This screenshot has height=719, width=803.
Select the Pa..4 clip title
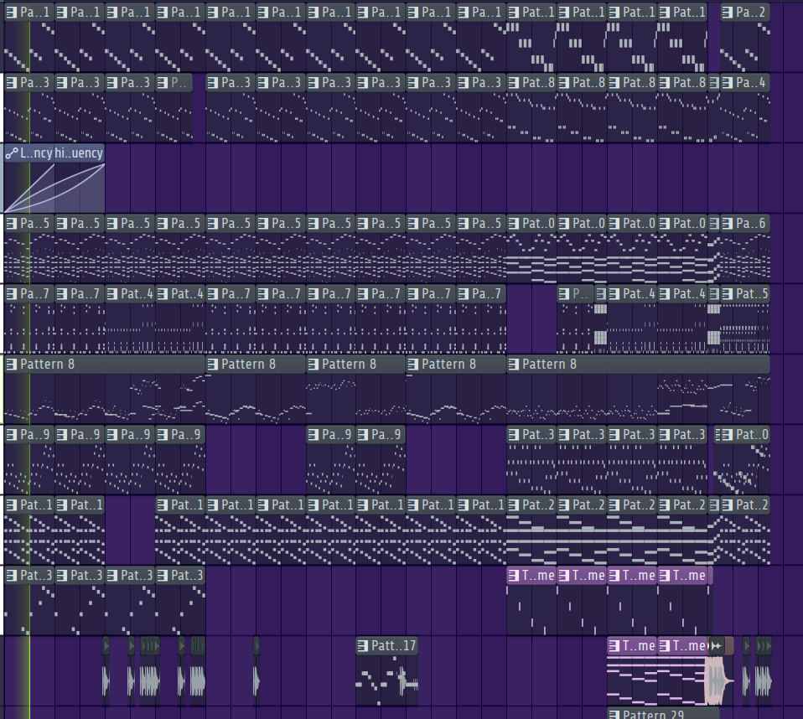(750, 82)
